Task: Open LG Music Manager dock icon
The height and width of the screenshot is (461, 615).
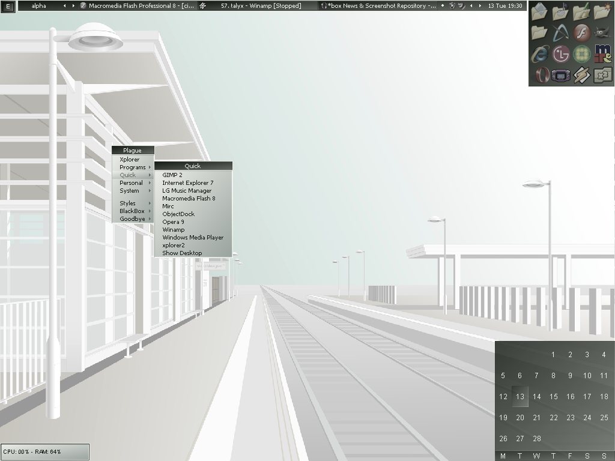Action: [560, 54]
